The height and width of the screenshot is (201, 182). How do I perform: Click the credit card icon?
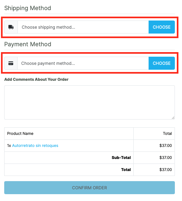coord(11,63)
